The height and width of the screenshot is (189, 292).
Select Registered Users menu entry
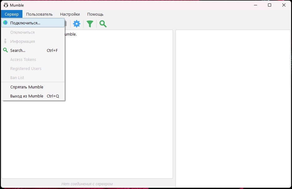click(33, 68)
